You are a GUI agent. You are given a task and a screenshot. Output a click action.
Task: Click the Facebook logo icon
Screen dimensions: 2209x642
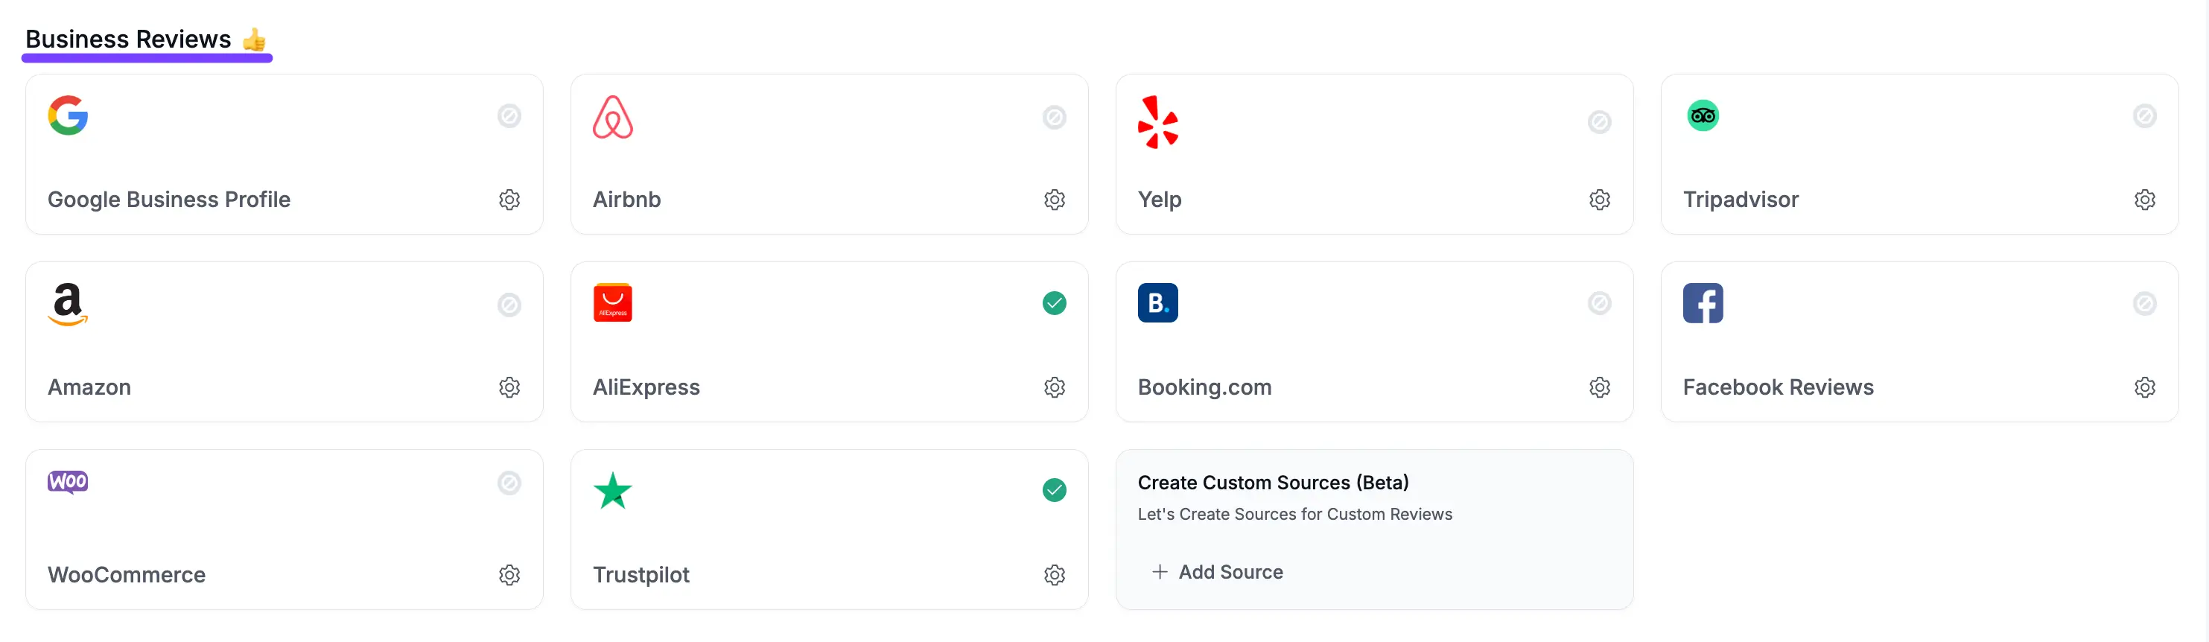click(x=1703, y=302)
